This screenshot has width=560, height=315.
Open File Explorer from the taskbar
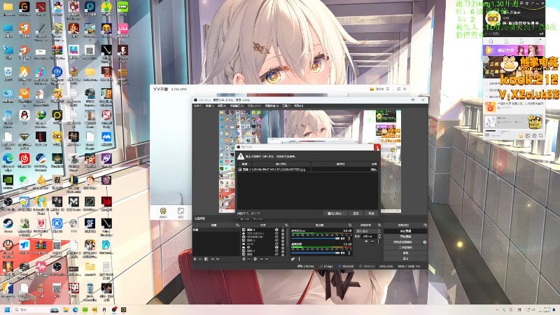click(x=66, y=309)
